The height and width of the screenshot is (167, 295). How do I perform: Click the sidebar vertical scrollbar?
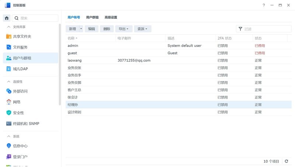click(60, 65)
